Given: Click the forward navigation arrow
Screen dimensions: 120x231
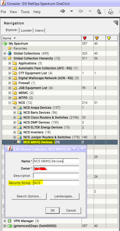Looking at the screenshot, I should pos(81,11).
